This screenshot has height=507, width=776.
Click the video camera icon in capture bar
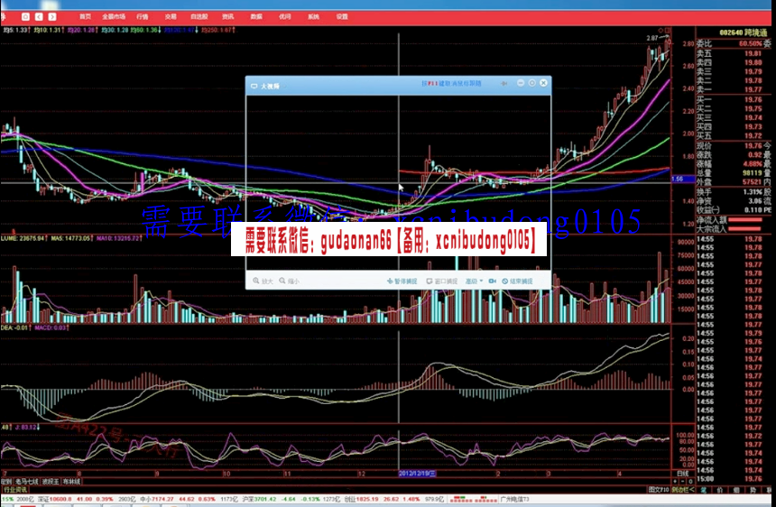pyautogui.click(x=492, y=281)
